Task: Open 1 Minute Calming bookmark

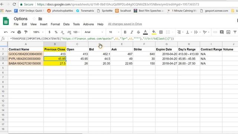Action: click(182, 11)
